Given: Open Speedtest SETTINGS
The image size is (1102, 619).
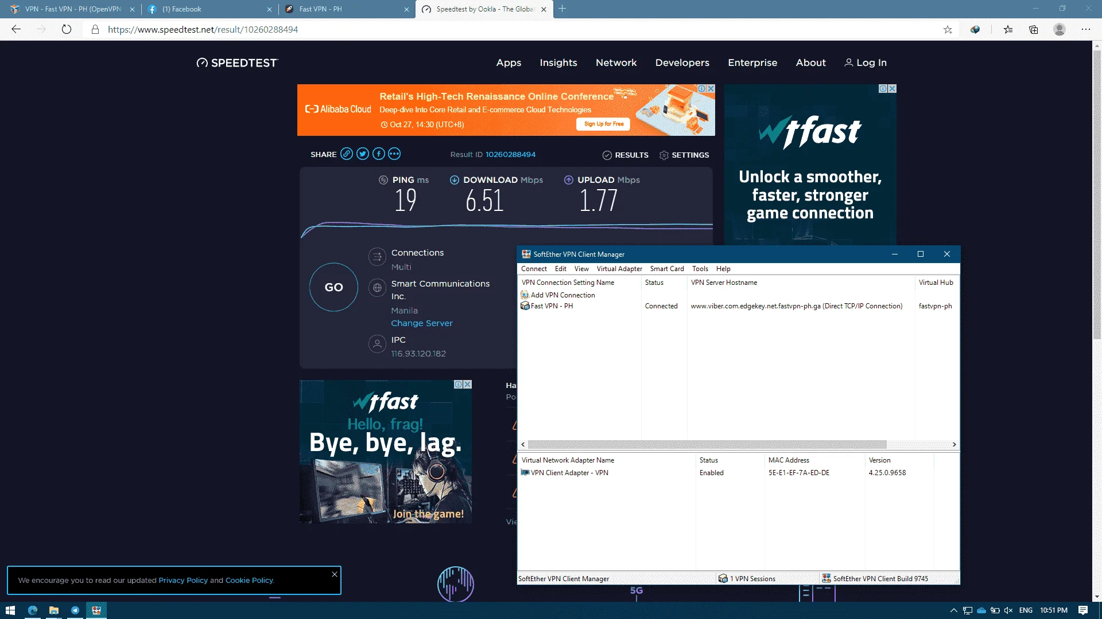Looking at the screenshot, I should [x=684, y=155].
